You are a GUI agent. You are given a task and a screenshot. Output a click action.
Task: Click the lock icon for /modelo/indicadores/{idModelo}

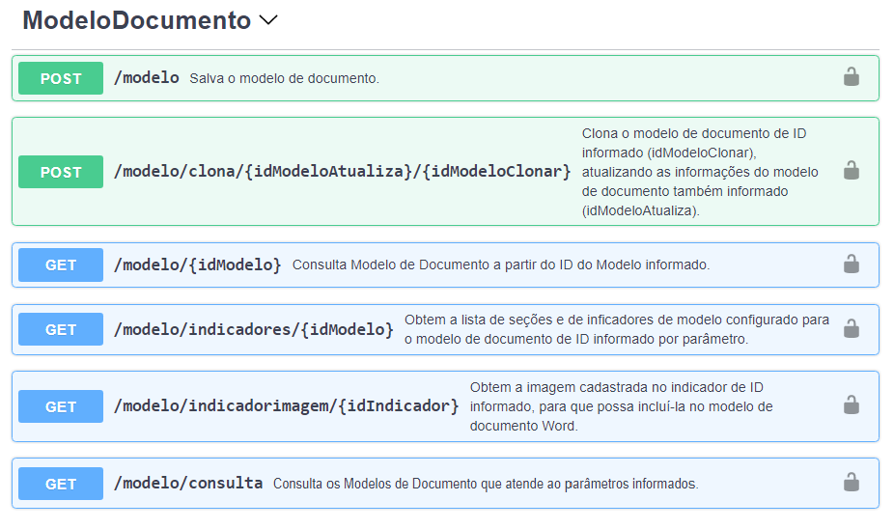(x=851, y=329)
